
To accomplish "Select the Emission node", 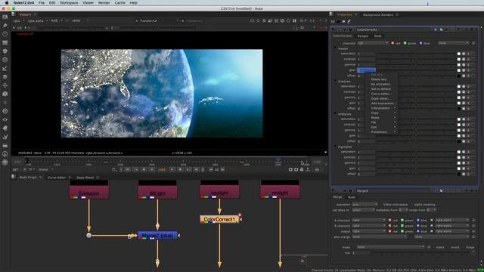I will (89, 193).
